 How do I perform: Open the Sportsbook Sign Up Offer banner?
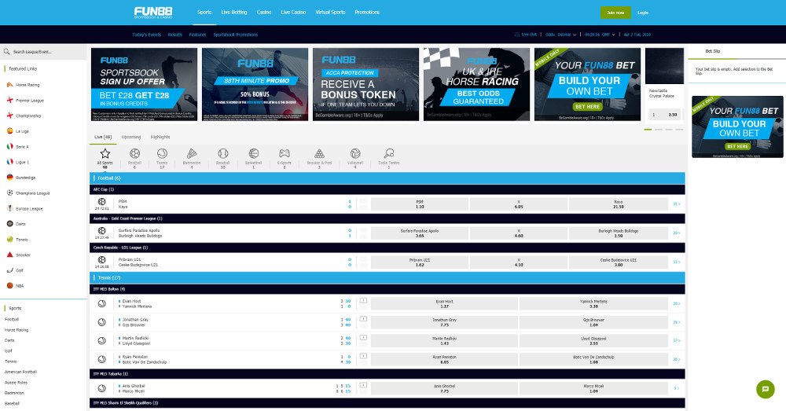pos(145,84)
